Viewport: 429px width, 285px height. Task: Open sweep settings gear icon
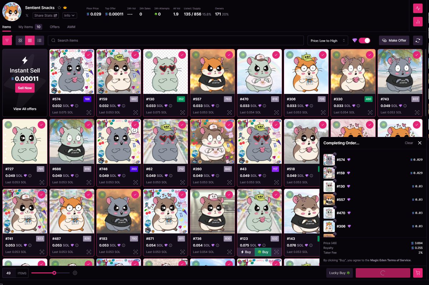75,273
